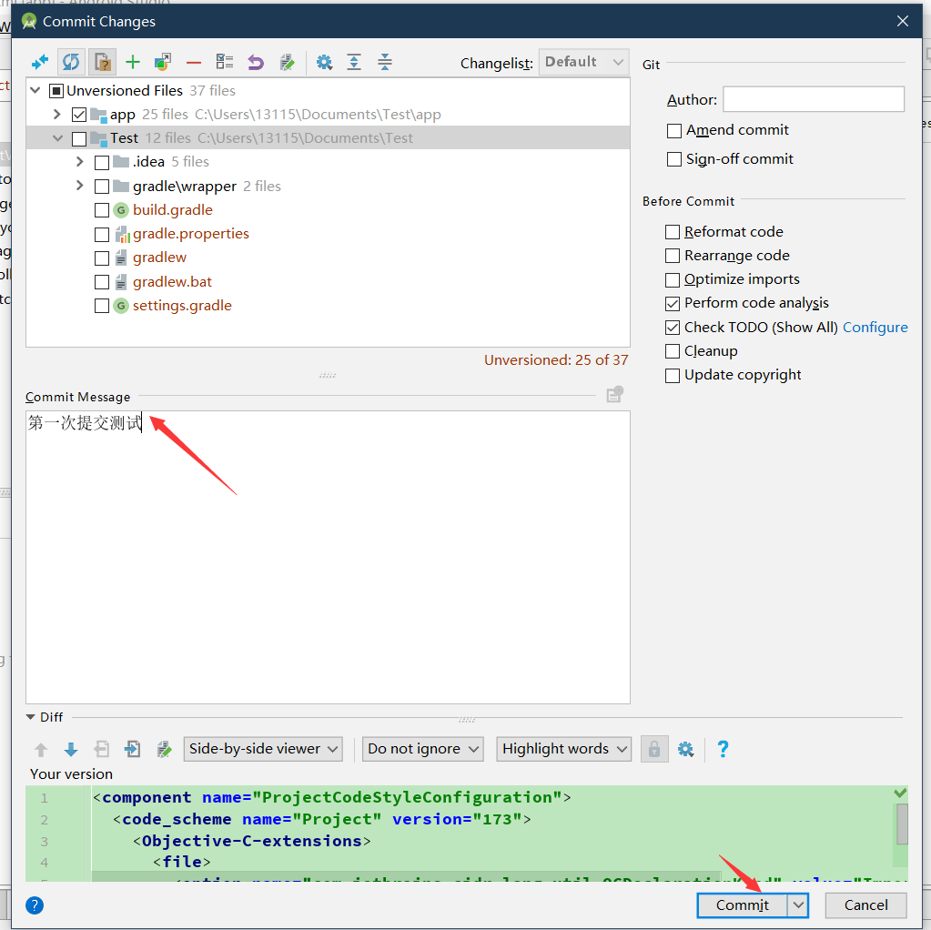Check the gradle\wrapper folder checkbox
The width and height of the screenshot is (931, 930).
[102, 187]
